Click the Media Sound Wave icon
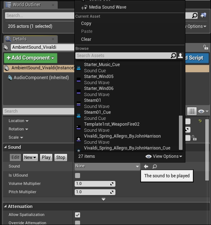Viewport: 211px width, 225px height. (84, 7)
